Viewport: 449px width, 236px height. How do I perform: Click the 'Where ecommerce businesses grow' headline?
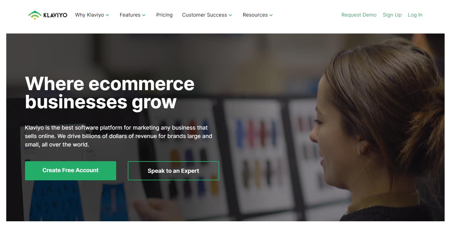(x=110, y=93)
